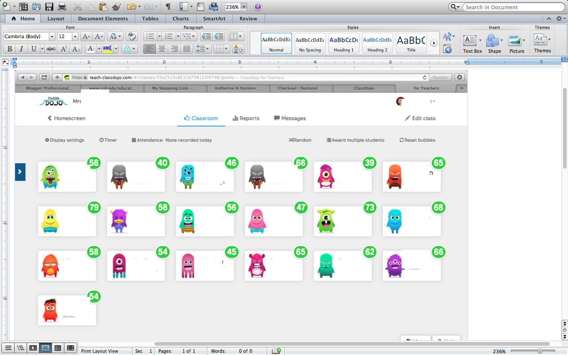Insert a Text Box
This screenshot has width=568, height=355.
pos(472,43)
